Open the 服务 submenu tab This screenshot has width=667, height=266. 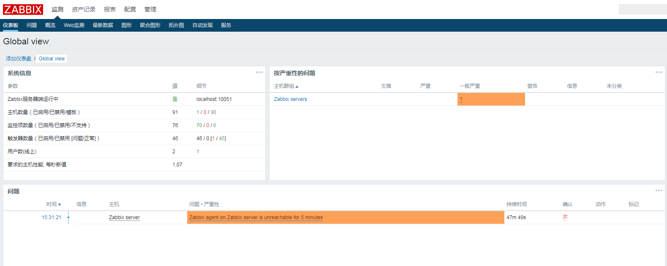226,25
